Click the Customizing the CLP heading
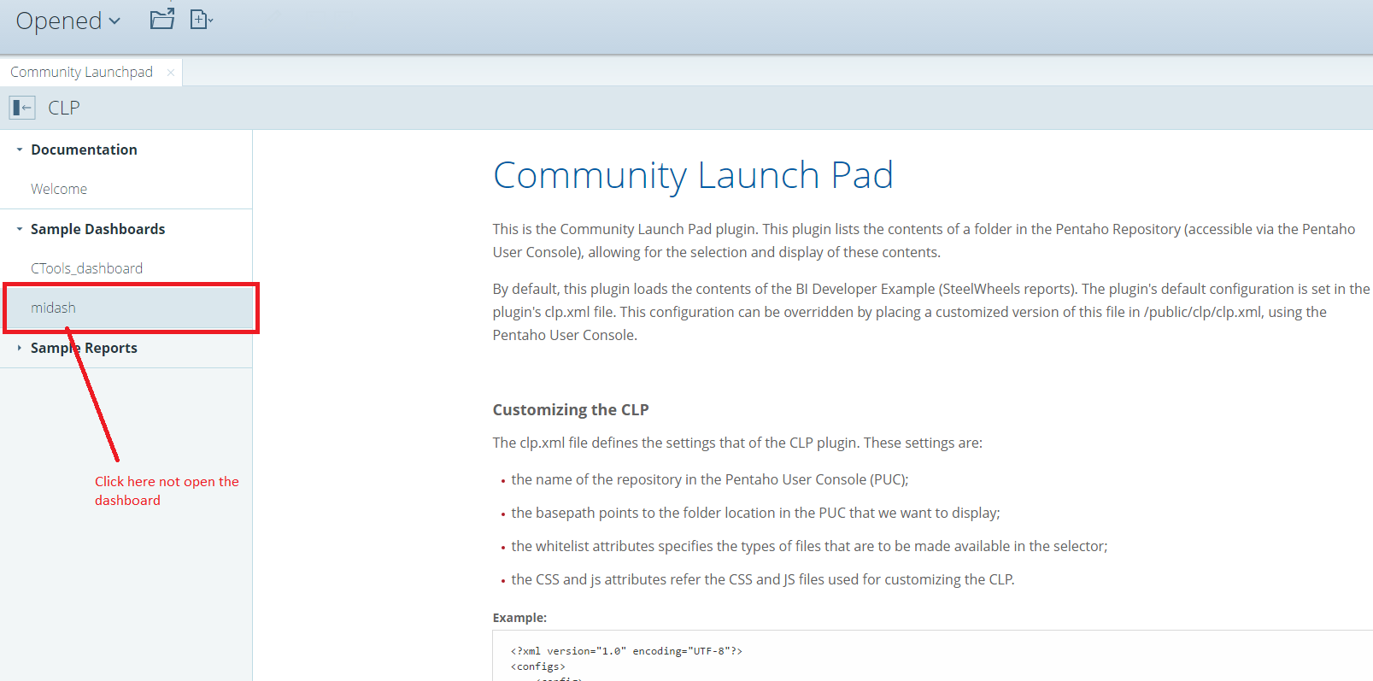 [x=571, y=410]
